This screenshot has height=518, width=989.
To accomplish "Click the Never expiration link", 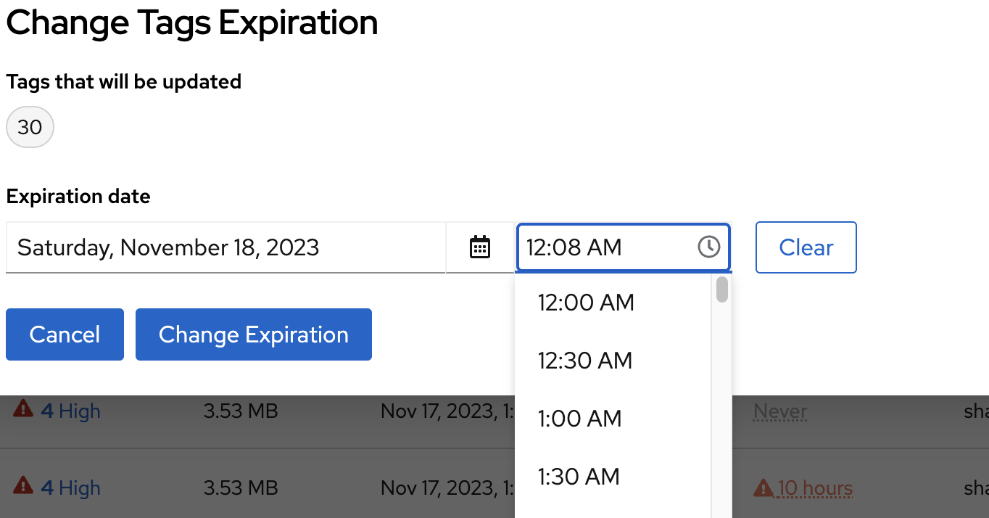I will click(780, 412).
